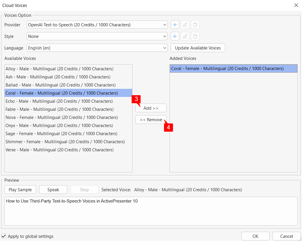The width and height of the screenshot is (302, 241).
Task: Toggle Apply to global settings checkbox
Action: point(4,236)
